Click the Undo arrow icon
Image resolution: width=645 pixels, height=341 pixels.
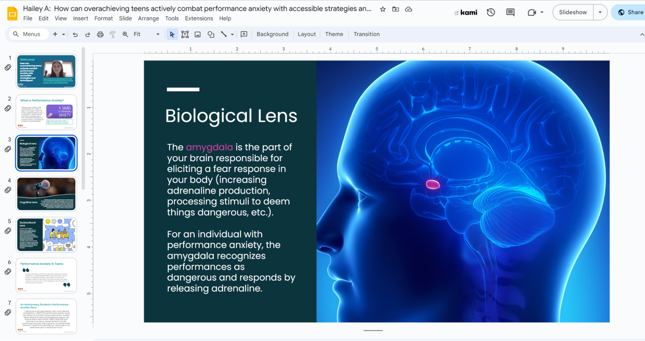pyautogui.click(x=75, y=35)
